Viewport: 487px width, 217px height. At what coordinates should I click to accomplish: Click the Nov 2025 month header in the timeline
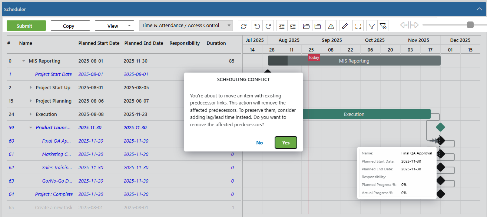pyautogui.click(x=418, y=40)
